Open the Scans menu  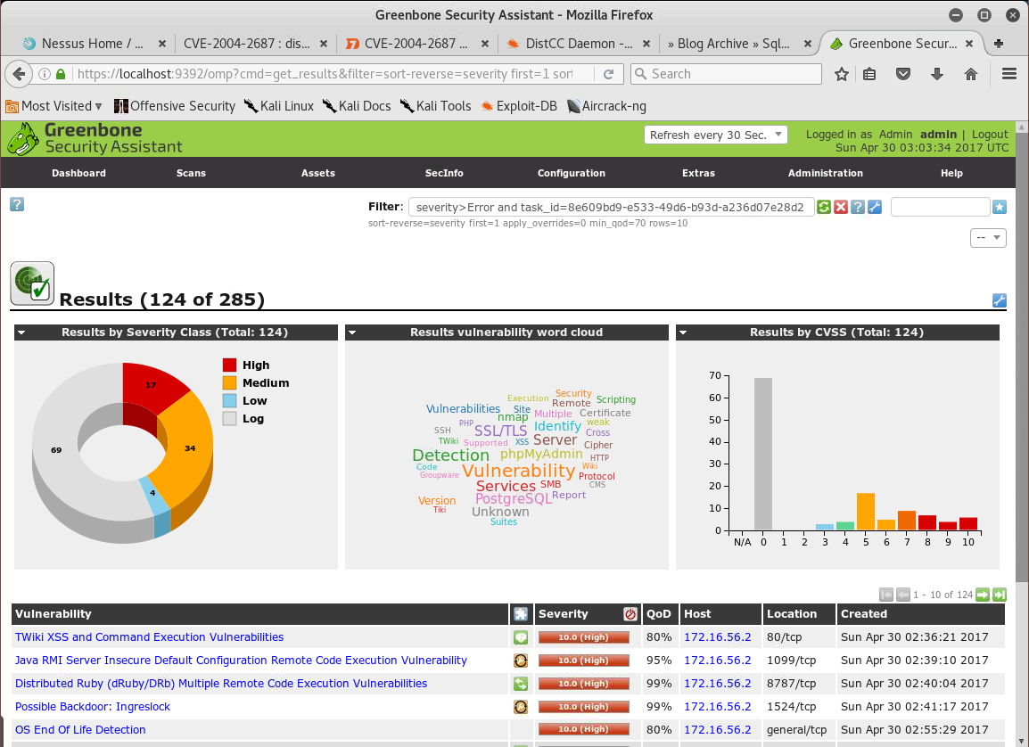pyautogui.click(x=191, y=173)
